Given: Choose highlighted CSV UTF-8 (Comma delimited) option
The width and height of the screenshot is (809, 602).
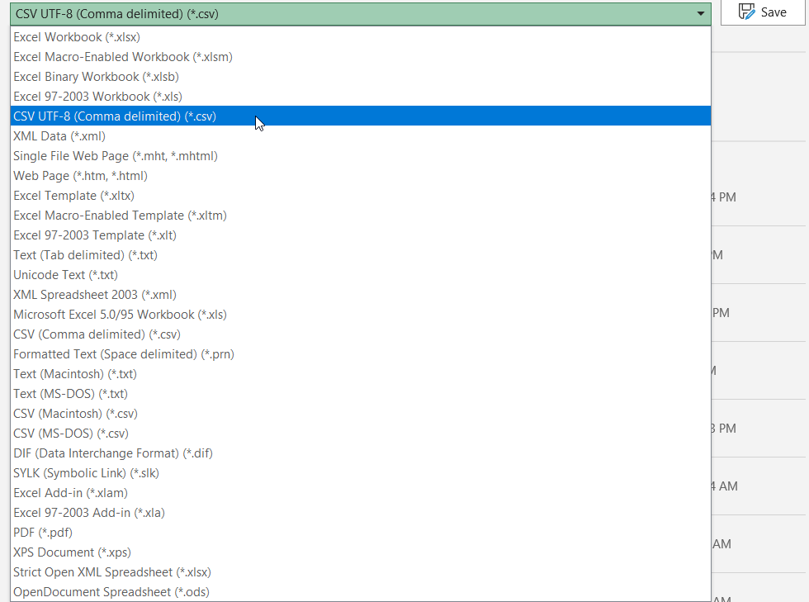Looking at the screenshot, I should click(360, 116).
